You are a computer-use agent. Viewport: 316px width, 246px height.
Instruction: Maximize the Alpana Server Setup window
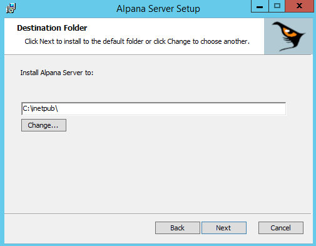277,6
